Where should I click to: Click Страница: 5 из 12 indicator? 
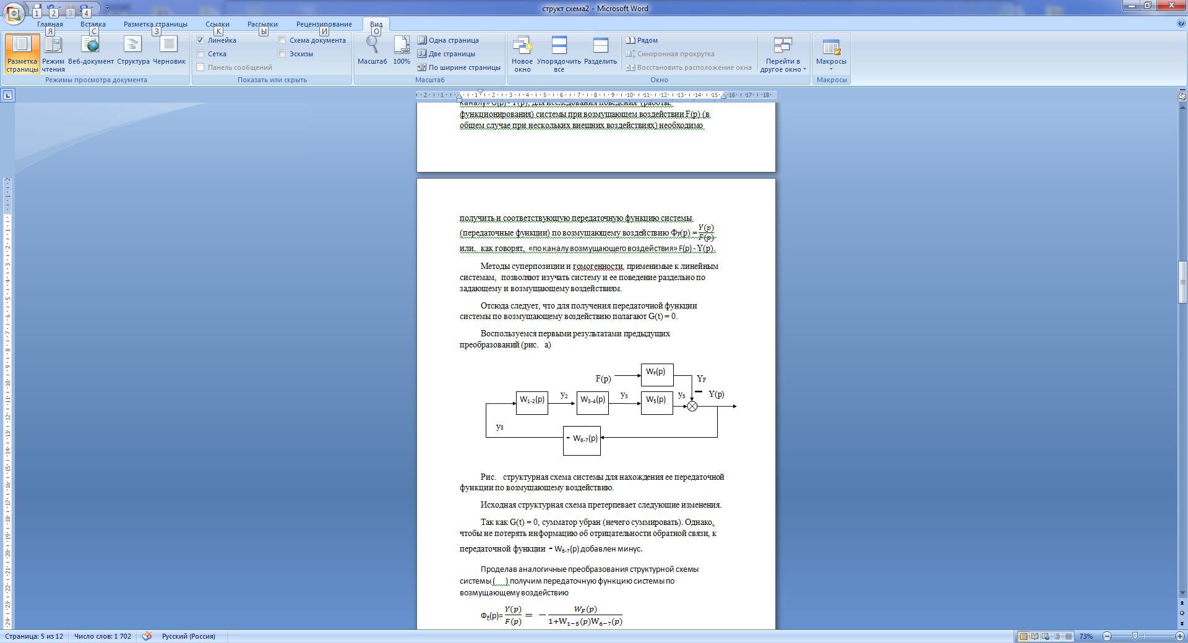[x=34, y=636]
